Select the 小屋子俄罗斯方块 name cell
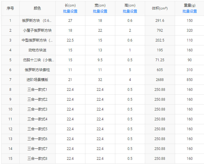The height and width of the screenshot is (164, 204). click(x=37, y=30)
